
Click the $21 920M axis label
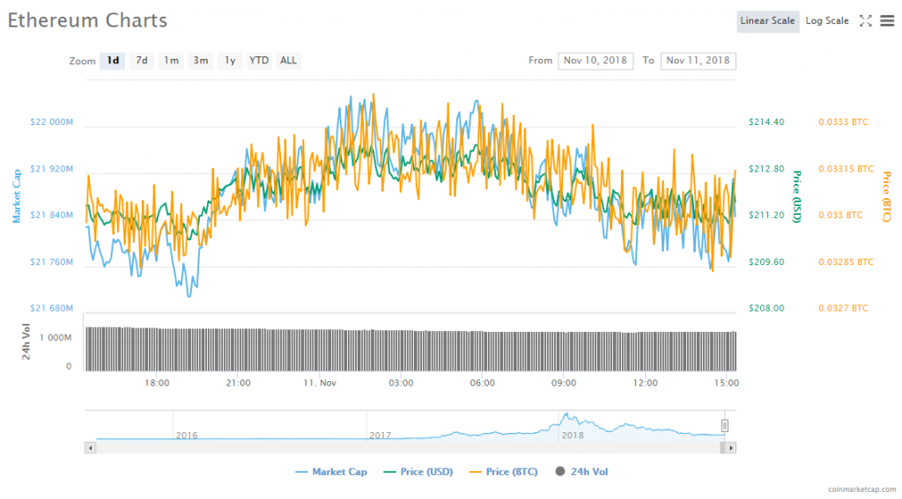(x=52, y=169)
